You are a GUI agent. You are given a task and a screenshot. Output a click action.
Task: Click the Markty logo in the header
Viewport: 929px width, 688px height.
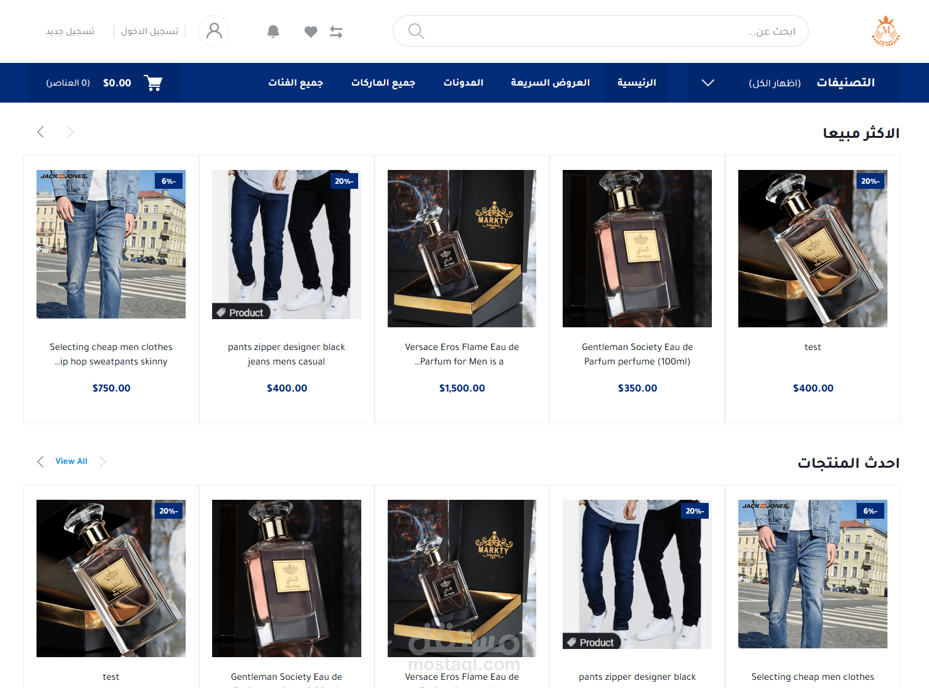pyautogui.click(x=886, y=31)
